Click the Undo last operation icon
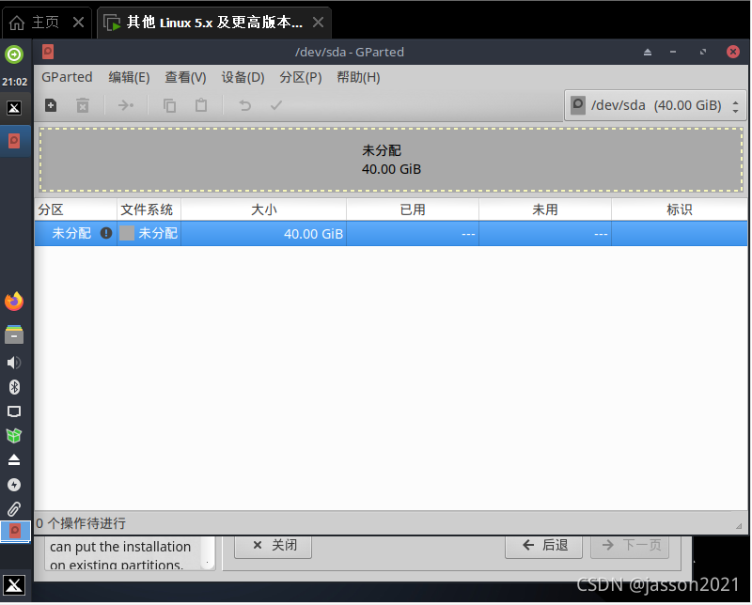This screenshot has width=752, height=605. pyautogui.click(x=245, y=105)
